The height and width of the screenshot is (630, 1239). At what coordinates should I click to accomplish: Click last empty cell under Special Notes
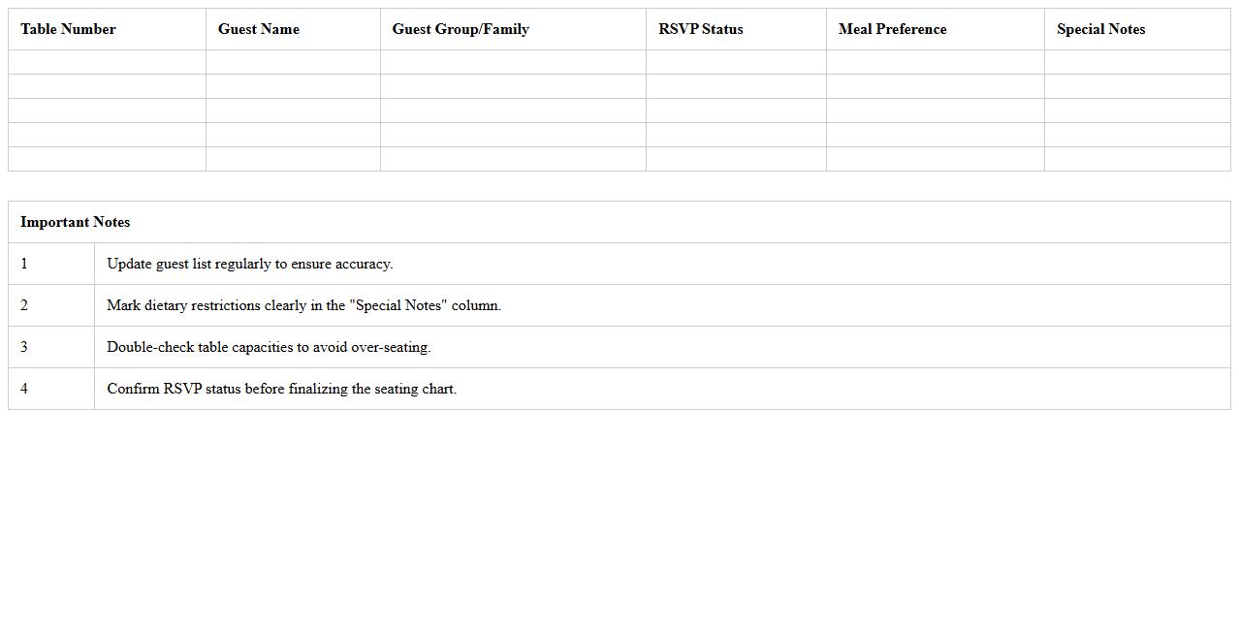coord(1137,159)
